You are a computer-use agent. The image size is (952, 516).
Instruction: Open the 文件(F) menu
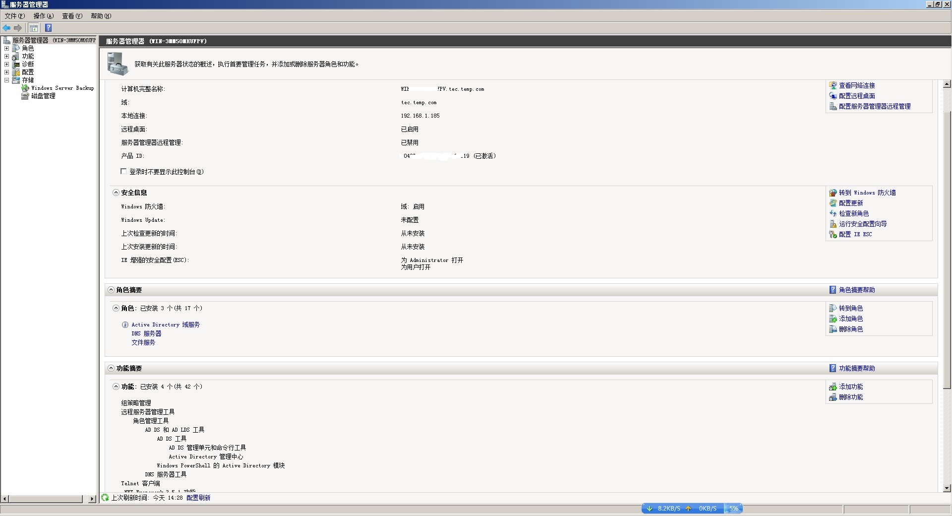15,16
